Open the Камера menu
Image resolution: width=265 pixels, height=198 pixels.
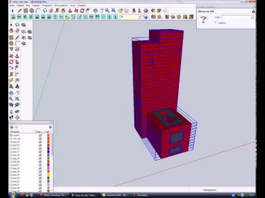(x=35, y=5)
